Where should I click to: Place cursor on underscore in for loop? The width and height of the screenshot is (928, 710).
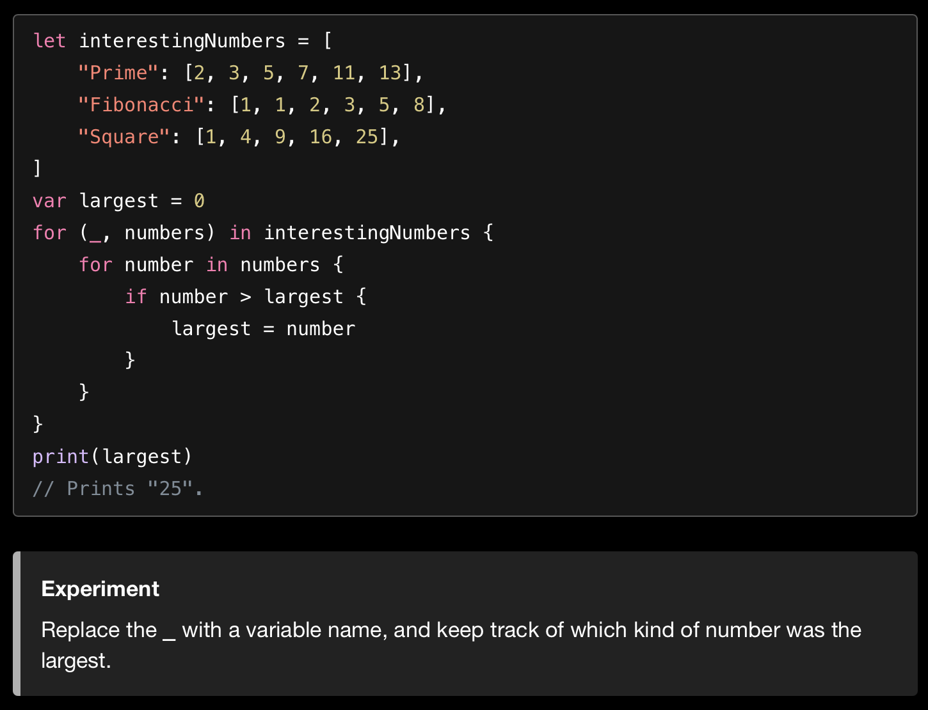(x=95, y=234)
